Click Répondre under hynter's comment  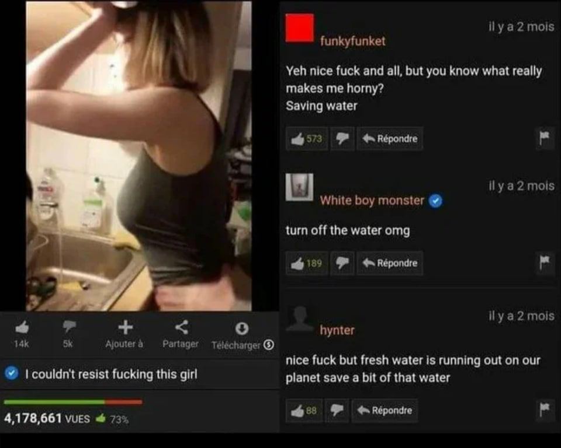pos(385,411)
